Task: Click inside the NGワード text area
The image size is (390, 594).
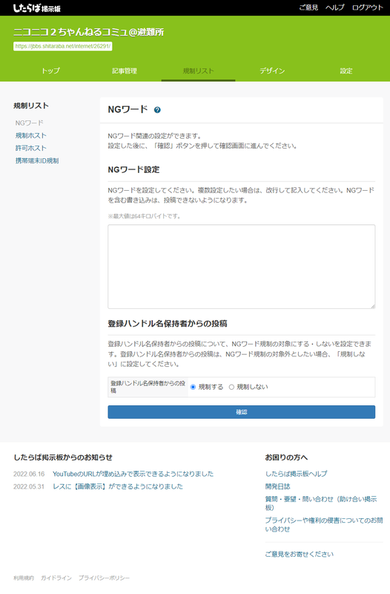Action: coord(241,267)
